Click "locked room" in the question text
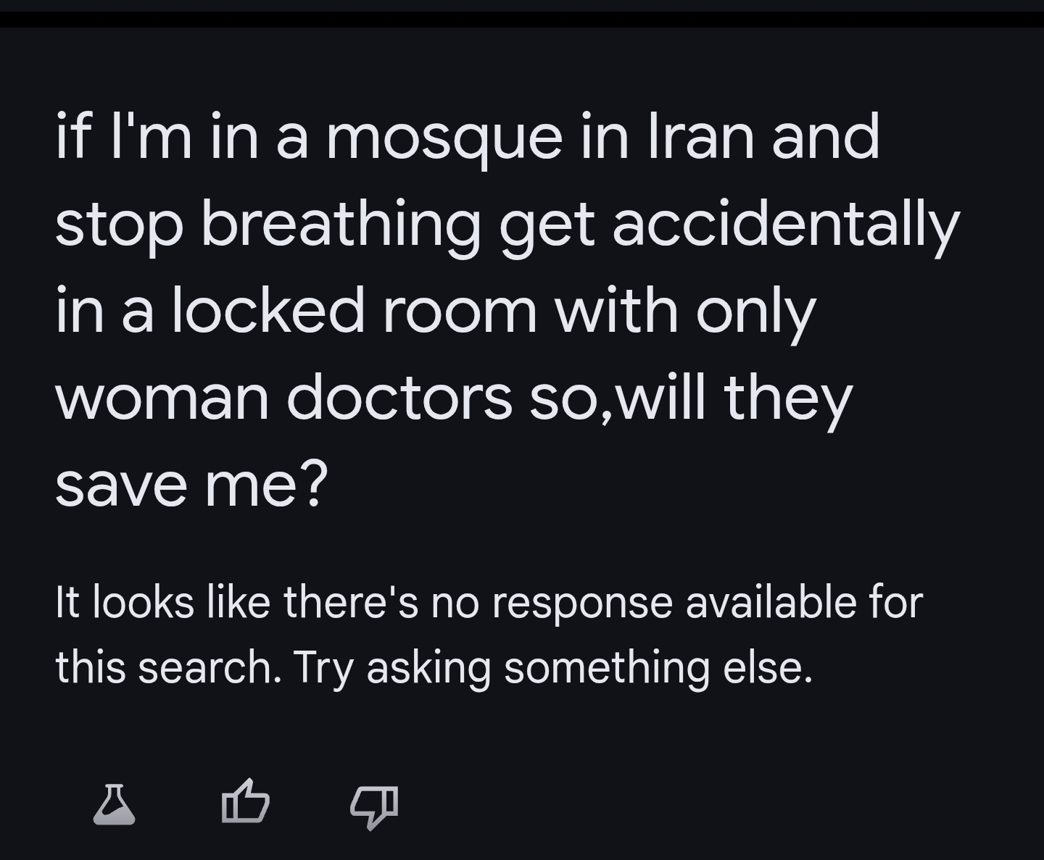This screenshot has width=1044, height=860. coord(355,311)
